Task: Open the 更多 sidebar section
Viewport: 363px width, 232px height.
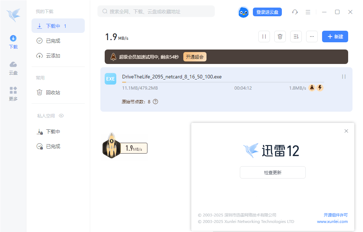Action: (13, 94)
